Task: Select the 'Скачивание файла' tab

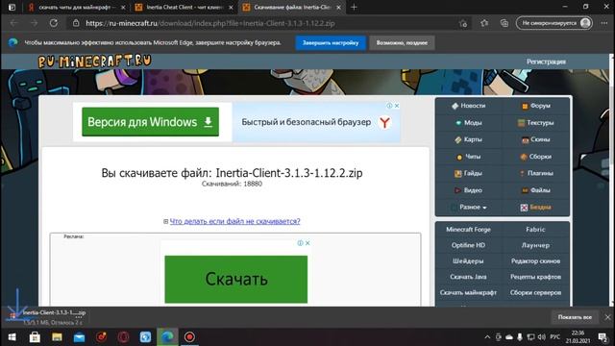Action: 291,7
